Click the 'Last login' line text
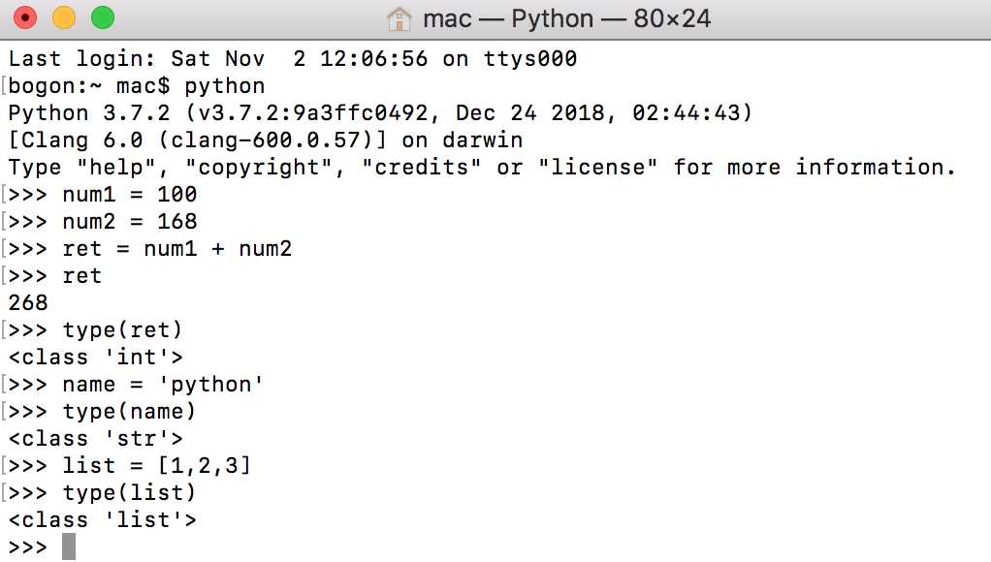 (x=293, y=58)
